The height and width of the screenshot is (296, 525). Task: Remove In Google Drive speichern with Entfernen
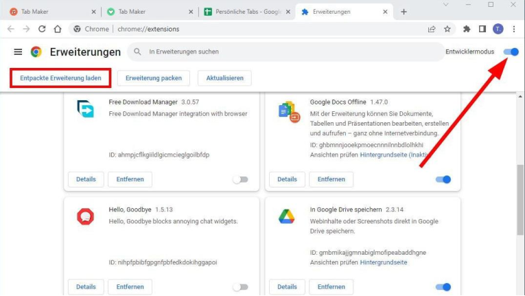click(331, 287)
